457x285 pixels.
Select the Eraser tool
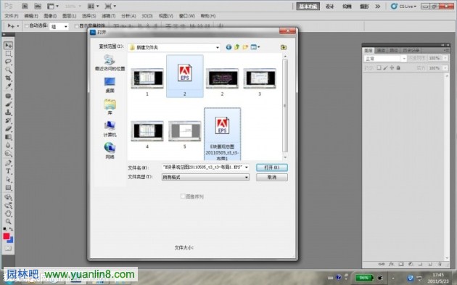point(8,129)
